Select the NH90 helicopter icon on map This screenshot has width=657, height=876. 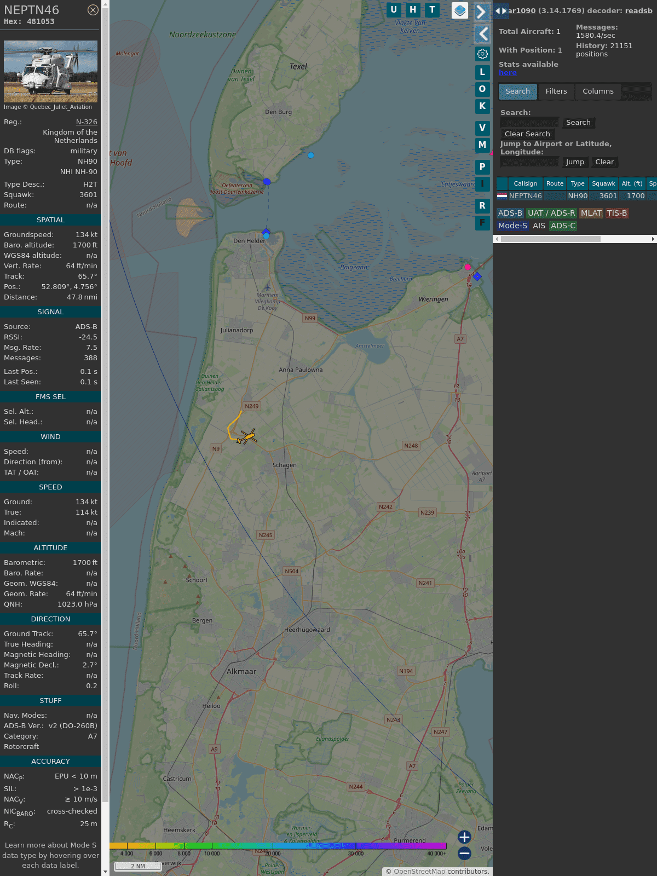pyautogui.click(x=248, y=436)
